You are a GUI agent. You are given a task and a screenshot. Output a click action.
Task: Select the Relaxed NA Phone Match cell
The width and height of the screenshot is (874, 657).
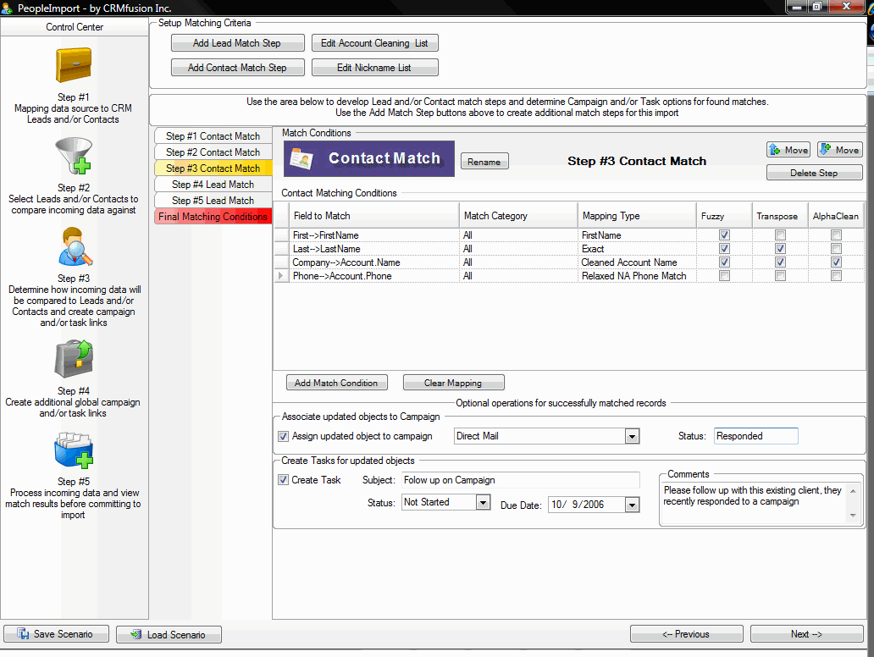tap(637, 276)
